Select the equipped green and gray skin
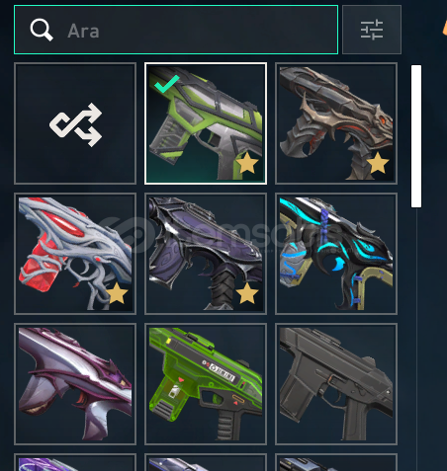The height and width of the screenshot is (471, 447). (206, 123)
